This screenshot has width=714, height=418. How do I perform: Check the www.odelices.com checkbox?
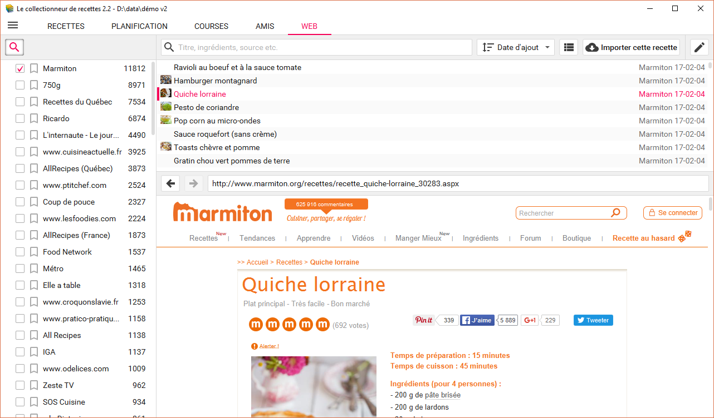tap(20, 369)
